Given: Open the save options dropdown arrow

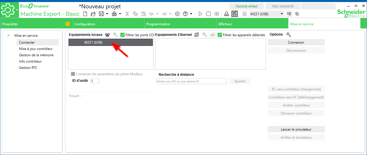Looking at the screenshot, I should click(107, 14).
